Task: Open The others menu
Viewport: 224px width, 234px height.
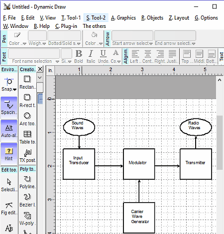Action: [95, 26]
